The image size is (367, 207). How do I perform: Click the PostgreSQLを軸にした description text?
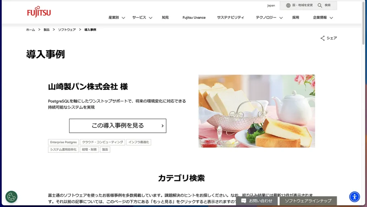click(117, 104)
